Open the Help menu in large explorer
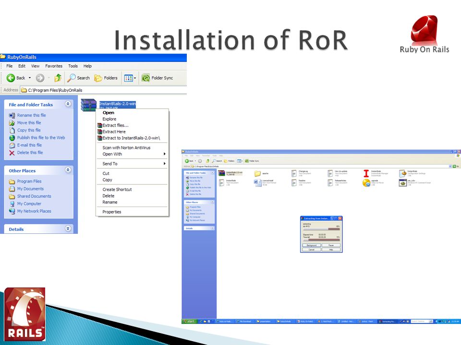This screenshot has width=461, height=345. pyautogui.click(x=87, y=66)
